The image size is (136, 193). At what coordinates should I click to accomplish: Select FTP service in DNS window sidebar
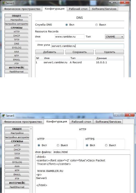(x=16, y=64)
